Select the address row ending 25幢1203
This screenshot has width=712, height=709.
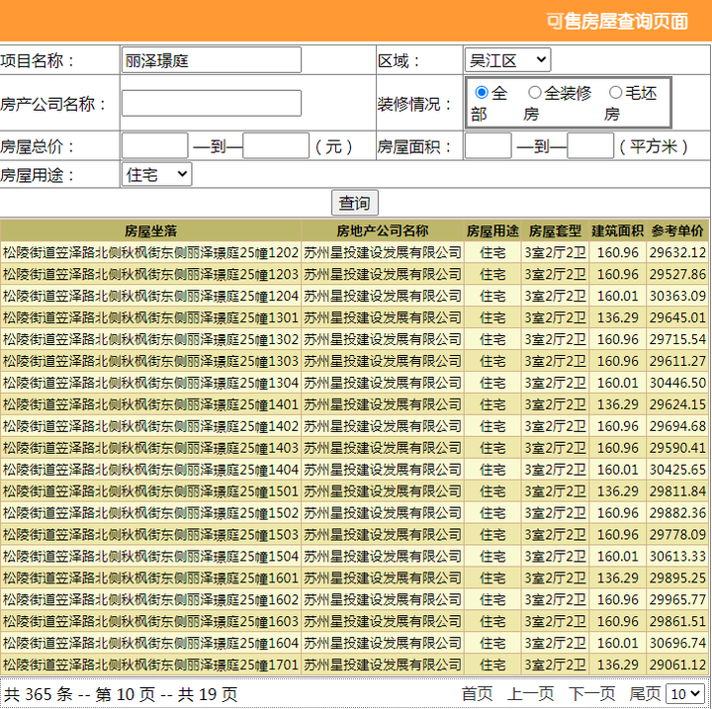150,274
